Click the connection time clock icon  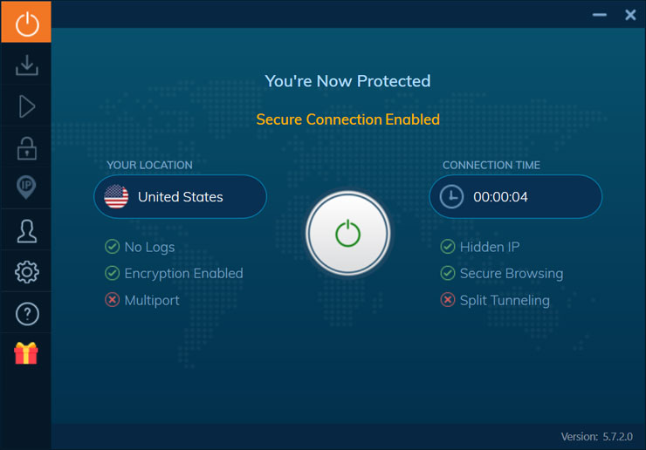coord(451,197)
